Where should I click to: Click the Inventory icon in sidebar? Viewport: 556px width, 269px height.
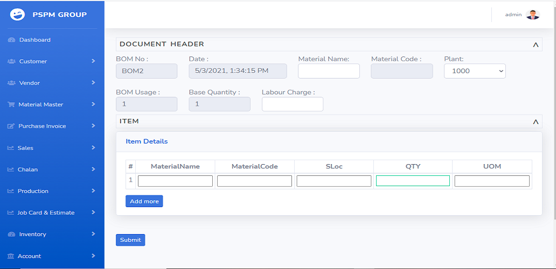[x=11, y=235]
